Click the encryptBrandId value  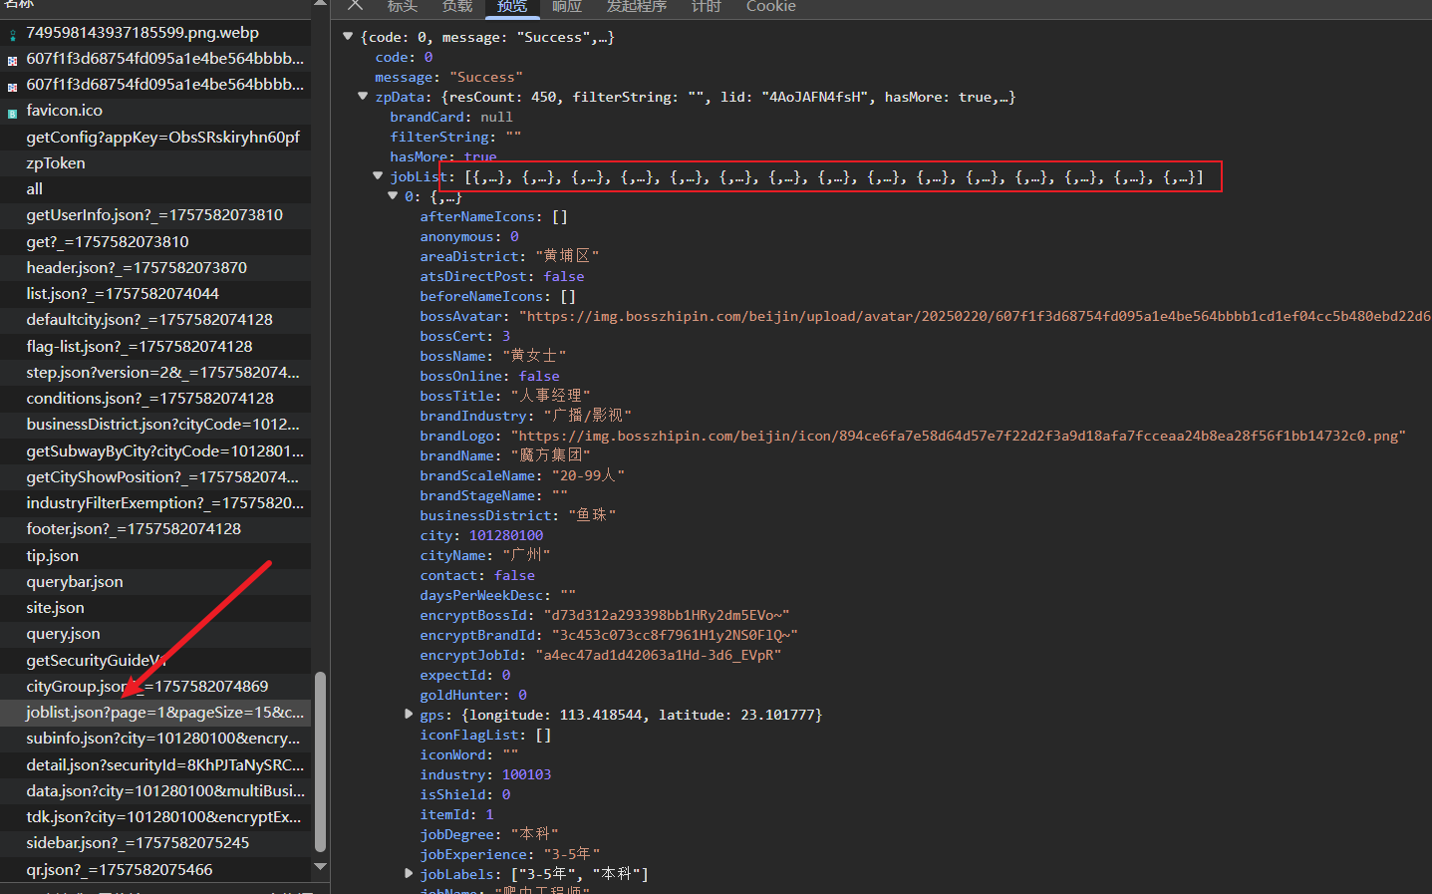pyautogui.click(x=675, y=635)
